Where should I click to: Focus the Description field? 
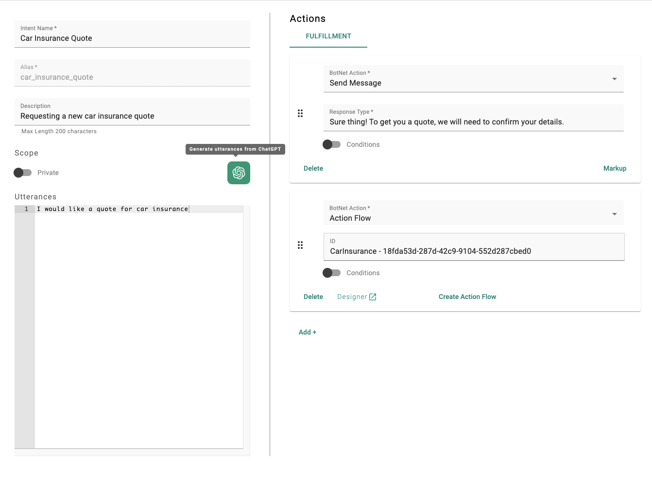pyautogui.click(x=132, y=112)
